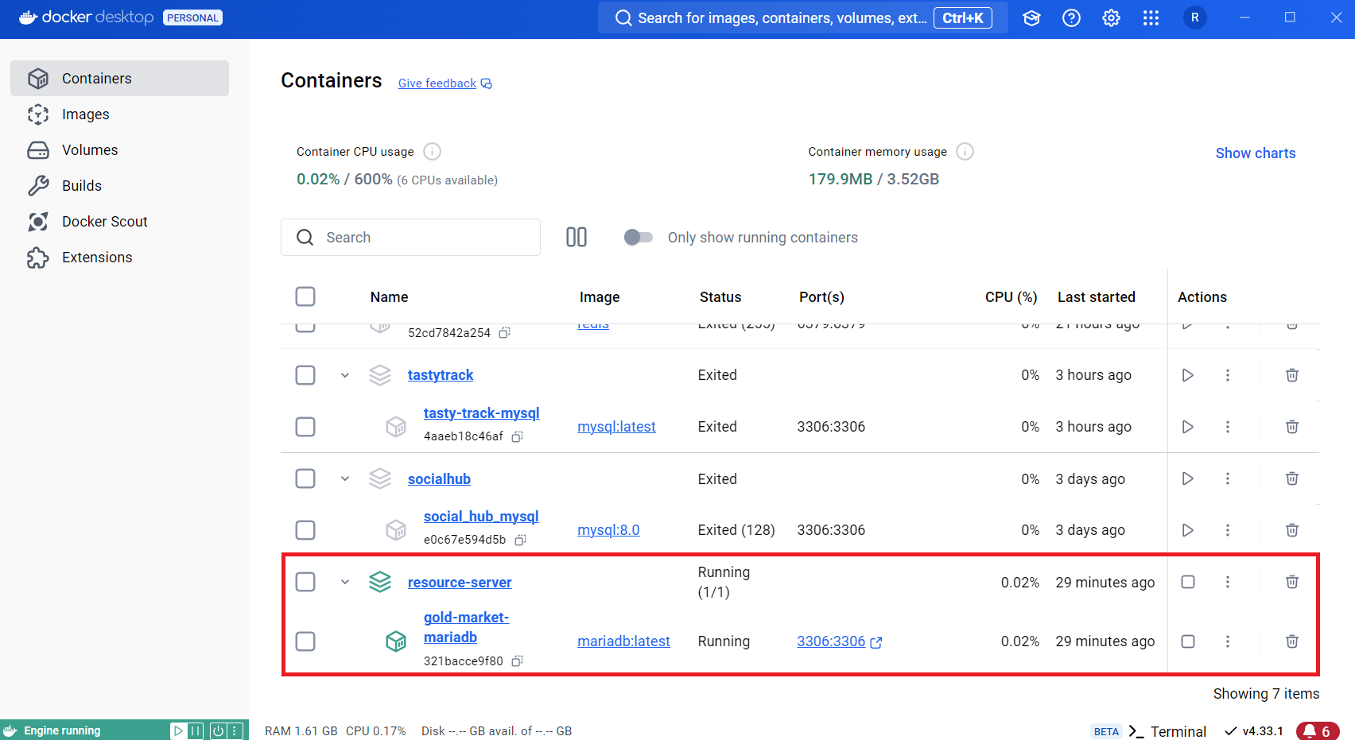Copy container ID 4aaeb18c46af
The width and height of the screenshot is (1355, 740).
[517, 436]
